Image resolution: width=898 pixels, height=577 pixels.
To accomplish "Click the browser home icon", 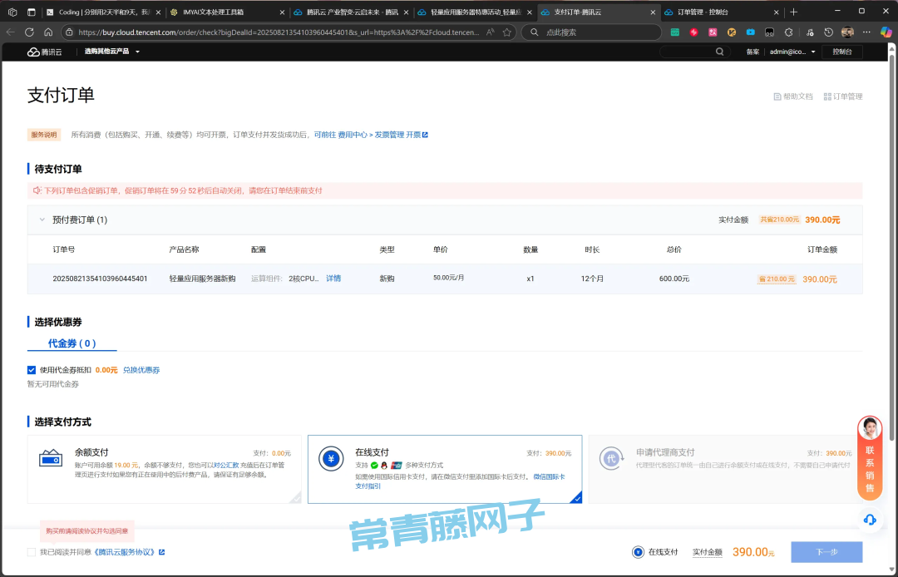I will [48, 32].
